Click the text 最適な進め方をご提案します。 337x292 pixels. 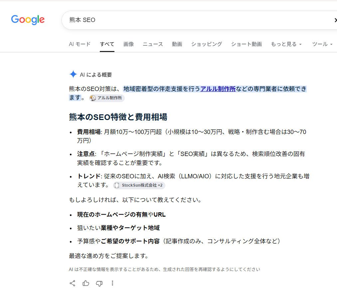pos(109,256)
